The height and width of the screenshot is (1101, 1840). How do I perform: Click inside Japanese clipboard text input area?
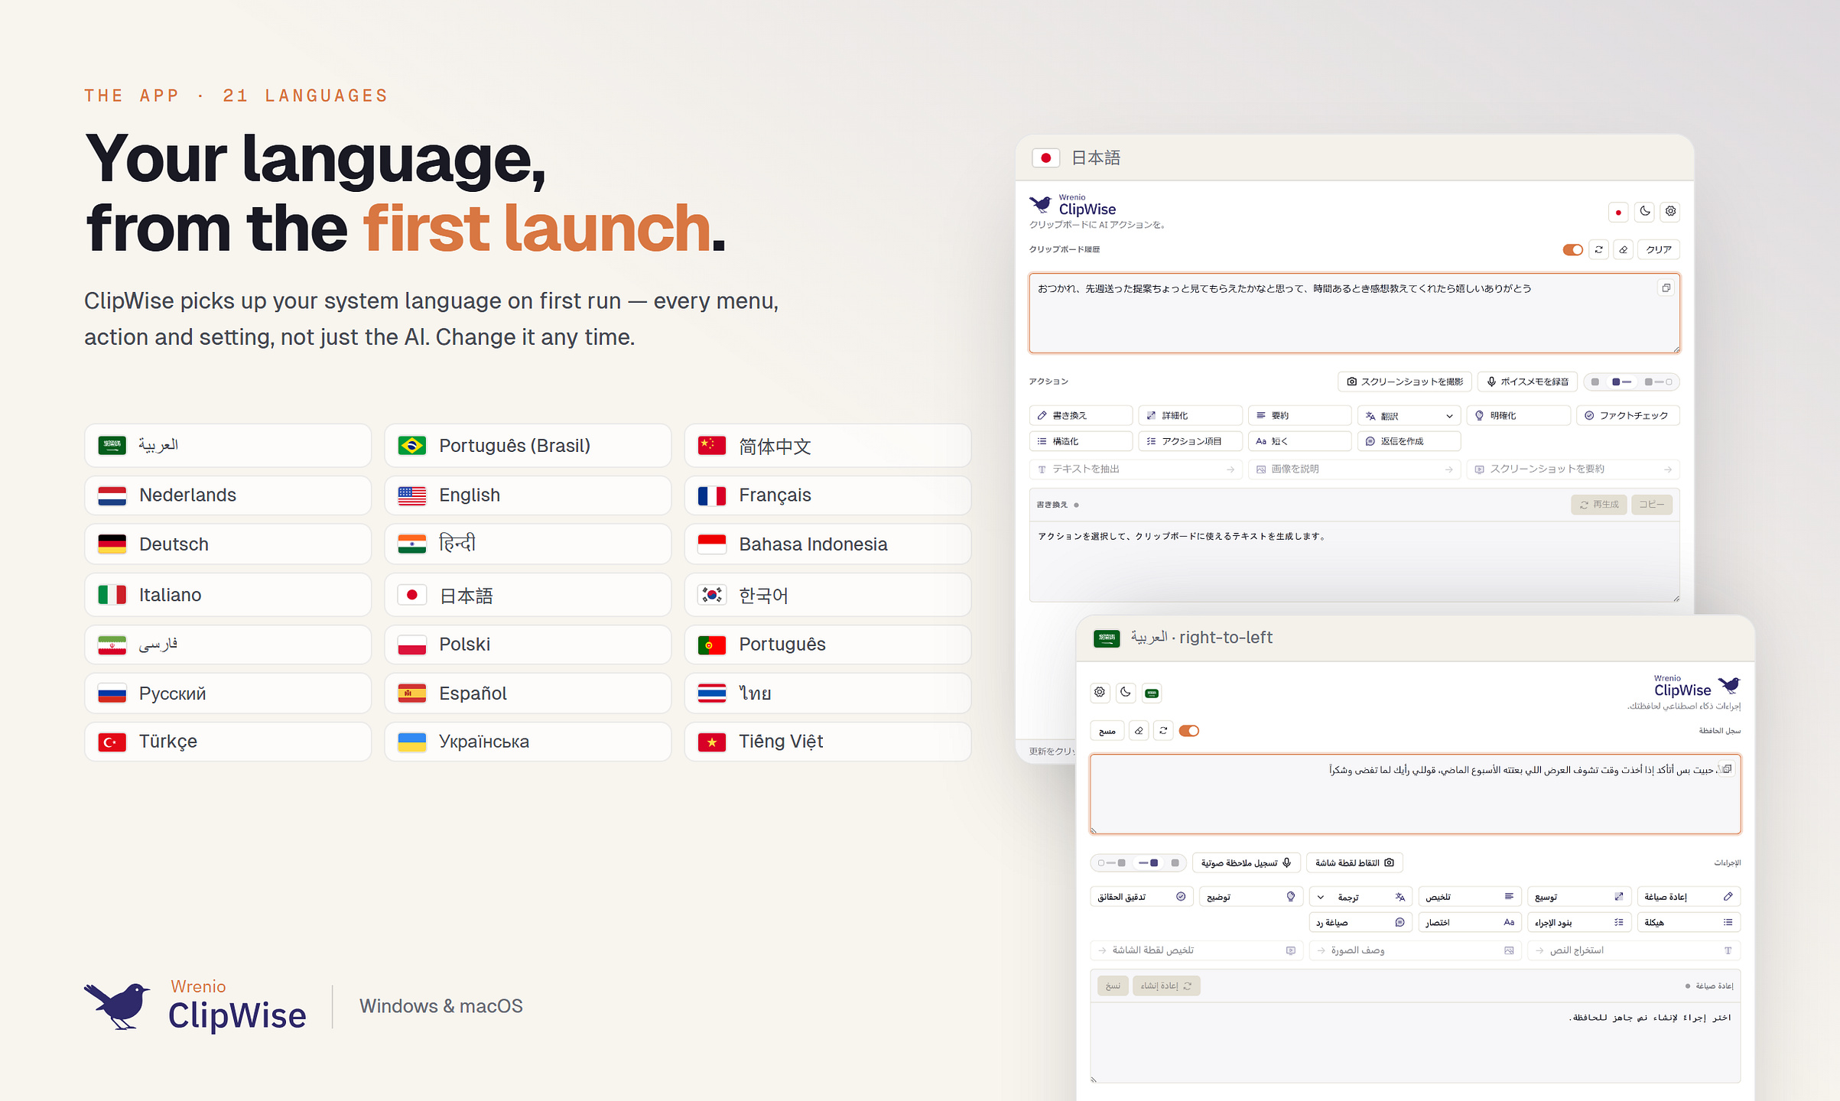[x=1354, y=313]
